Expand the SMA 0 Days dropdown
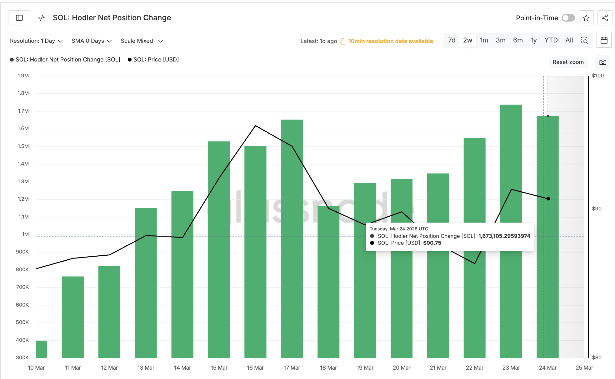This screenshot has width=615, height=379. coord(92,41)
